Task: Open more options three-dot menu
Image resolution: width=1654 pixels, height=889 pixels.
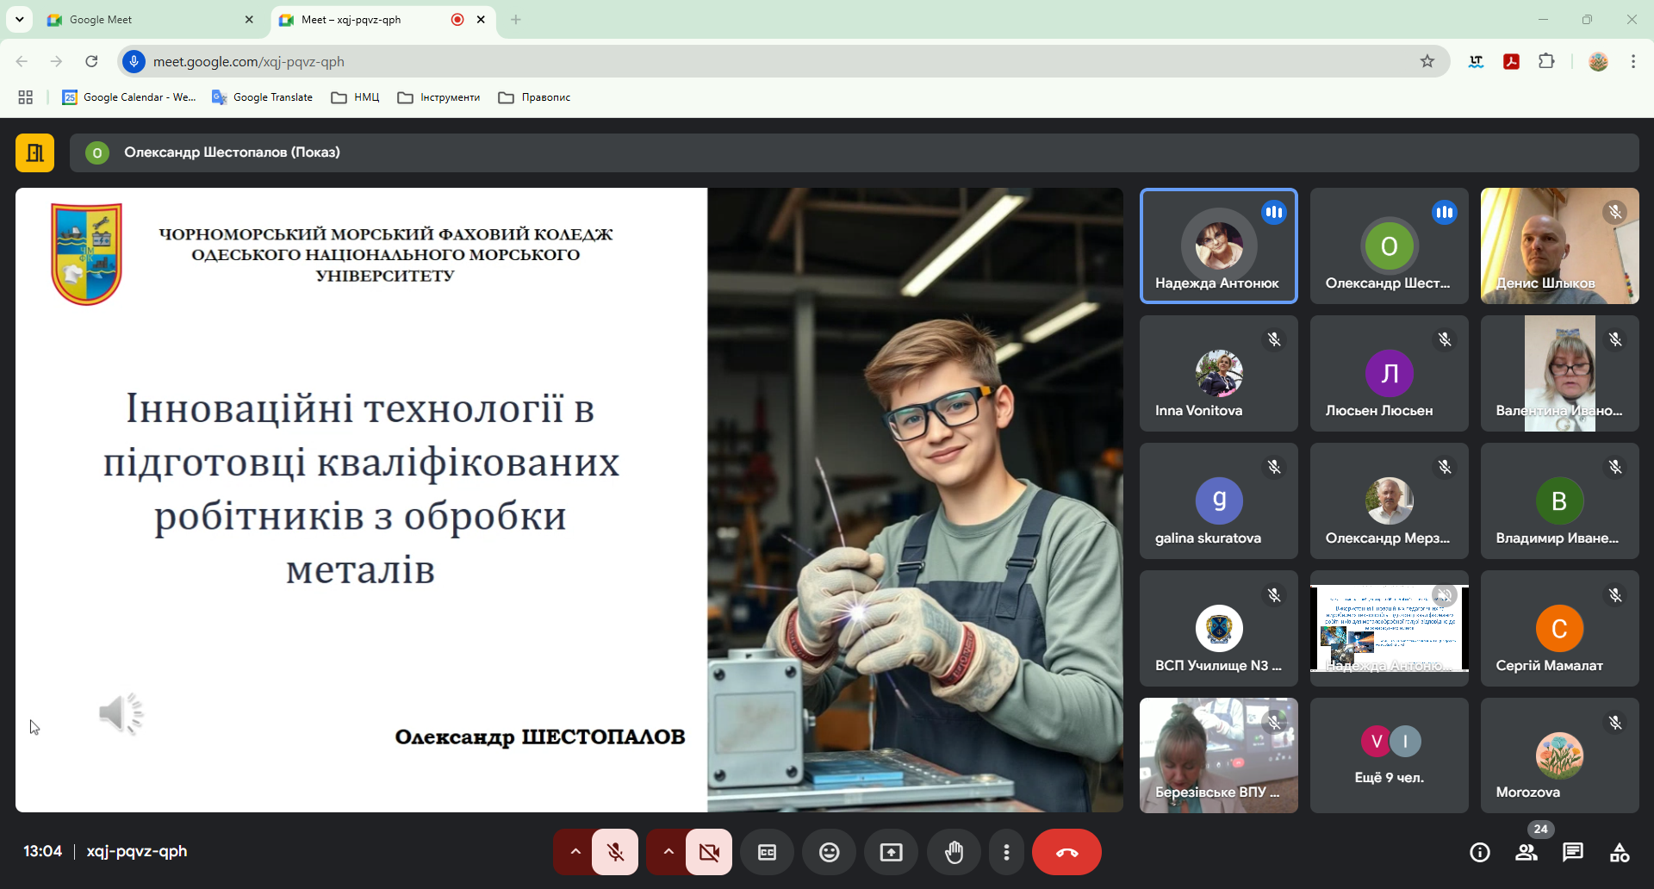Action: click(1006, 852)
